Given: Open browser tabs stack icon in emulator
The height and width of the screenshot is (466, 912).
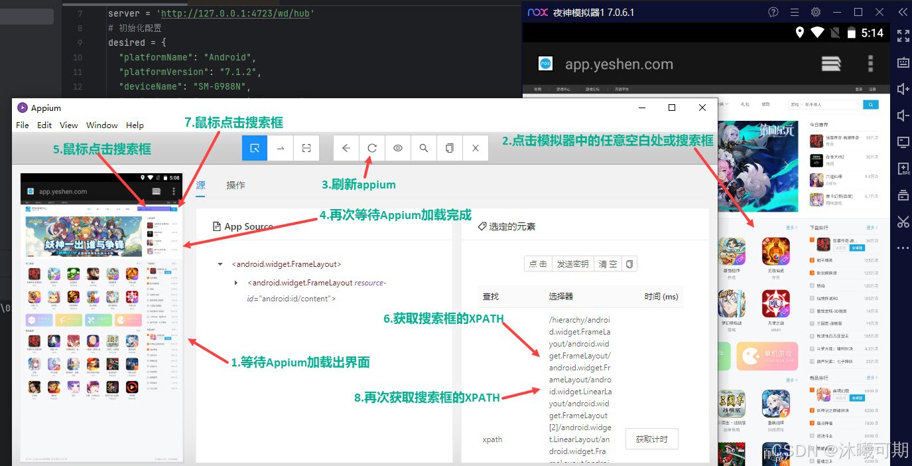Looking at the screenshot, I should tap(831, 64).
